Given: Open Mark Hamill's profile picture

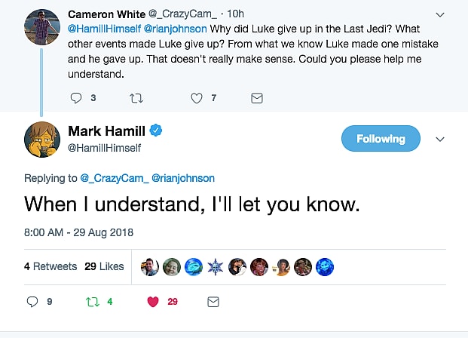Looking at the screenshot, I should [x=41, y=140].
